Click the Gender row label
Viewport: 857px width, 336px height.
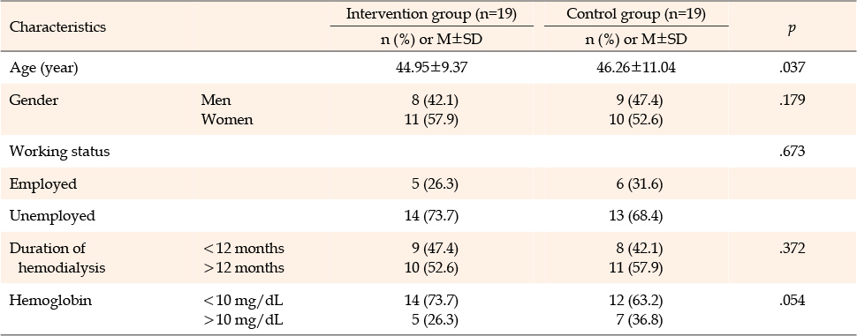(x=34, y=101)
